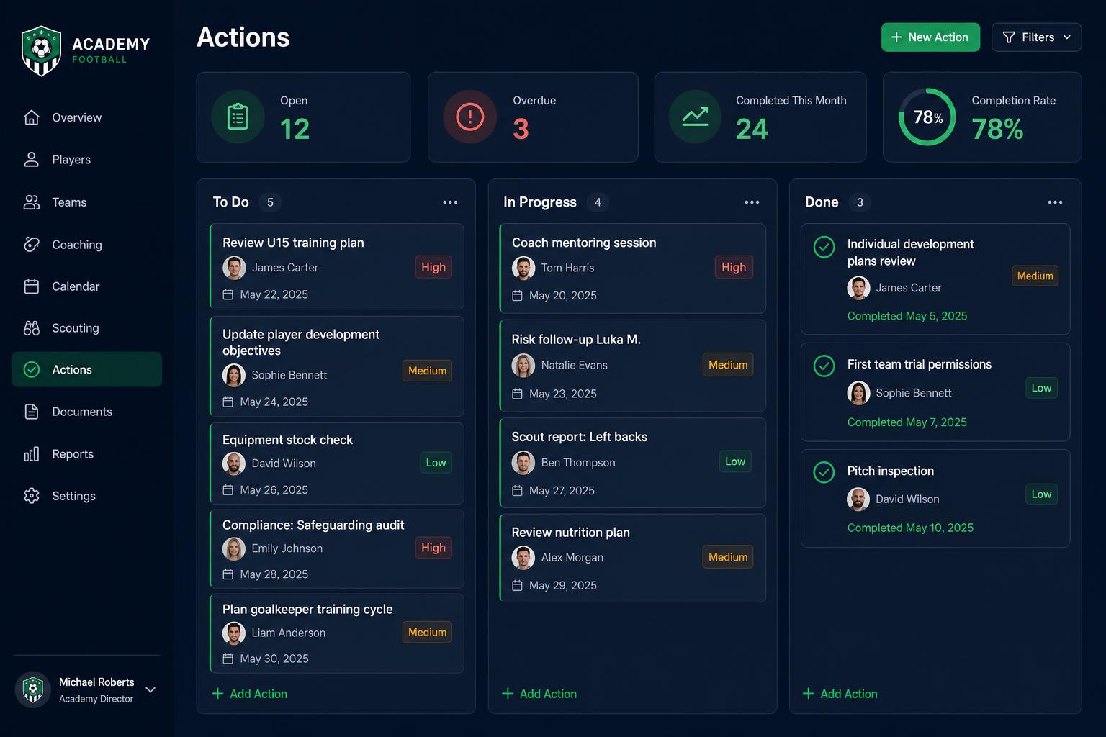1106x737 pixels.
Task: Click the Coaching whistle icon
Action: (x=32, y=245)
